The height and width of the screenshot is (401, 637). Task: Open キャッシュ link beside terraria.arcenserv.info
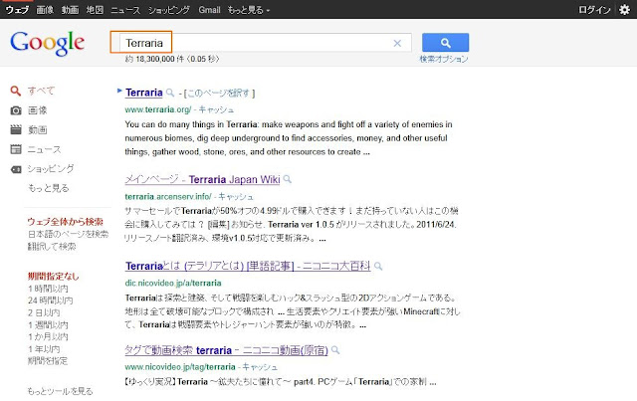pyautogui.click(x=236, y=197)
